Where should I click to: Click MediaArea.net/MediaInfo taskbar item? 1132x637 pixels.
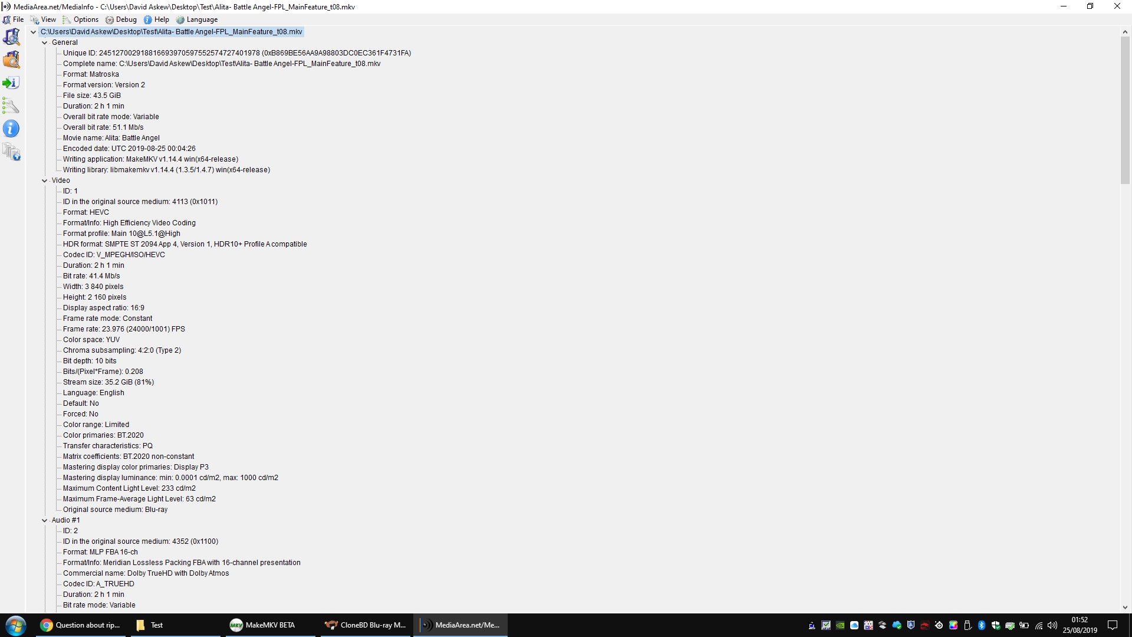460,625
